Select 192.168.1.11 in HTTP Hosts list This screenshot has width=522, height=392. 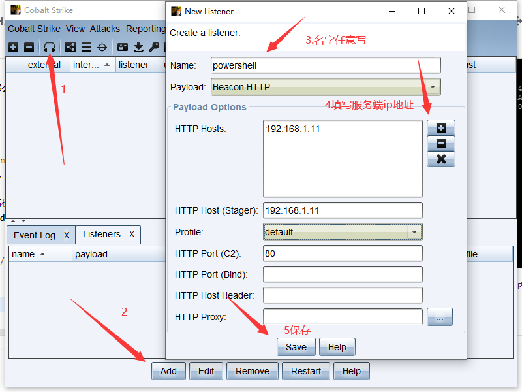click(x=292, y=129)
